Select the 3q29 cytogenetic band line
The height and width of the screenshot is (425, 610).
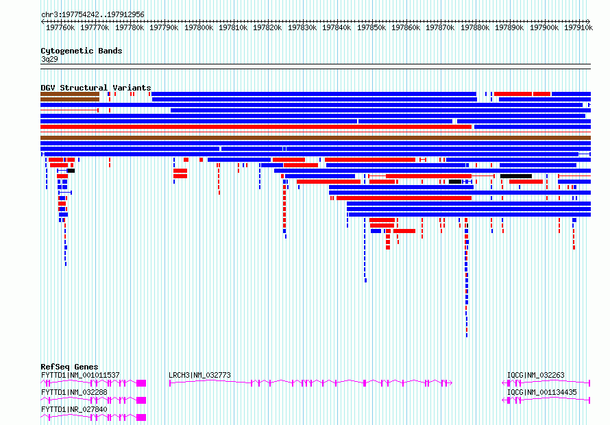pyautogui.click(x=315, y=66)
